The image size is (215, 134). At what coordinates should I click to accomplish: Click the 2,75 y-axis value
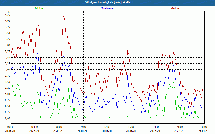pyautogui.click(x=8, y=51)
